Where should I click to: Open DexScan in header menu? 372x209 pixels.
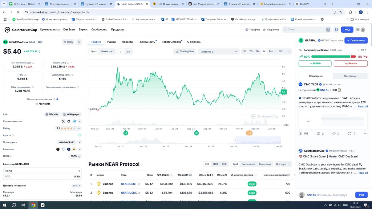point(69,30)
